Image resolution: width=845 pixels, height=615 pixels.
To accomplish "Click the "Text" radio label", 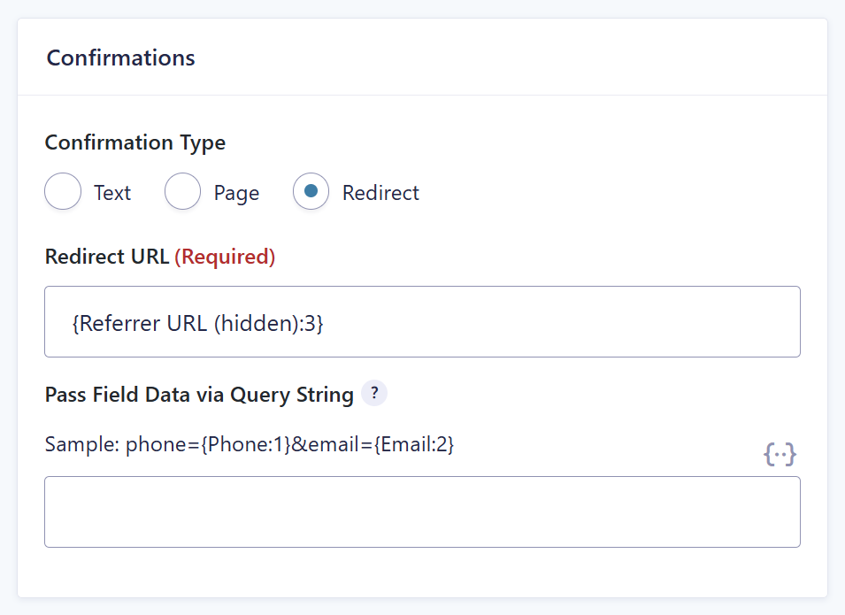I will 112,193.
